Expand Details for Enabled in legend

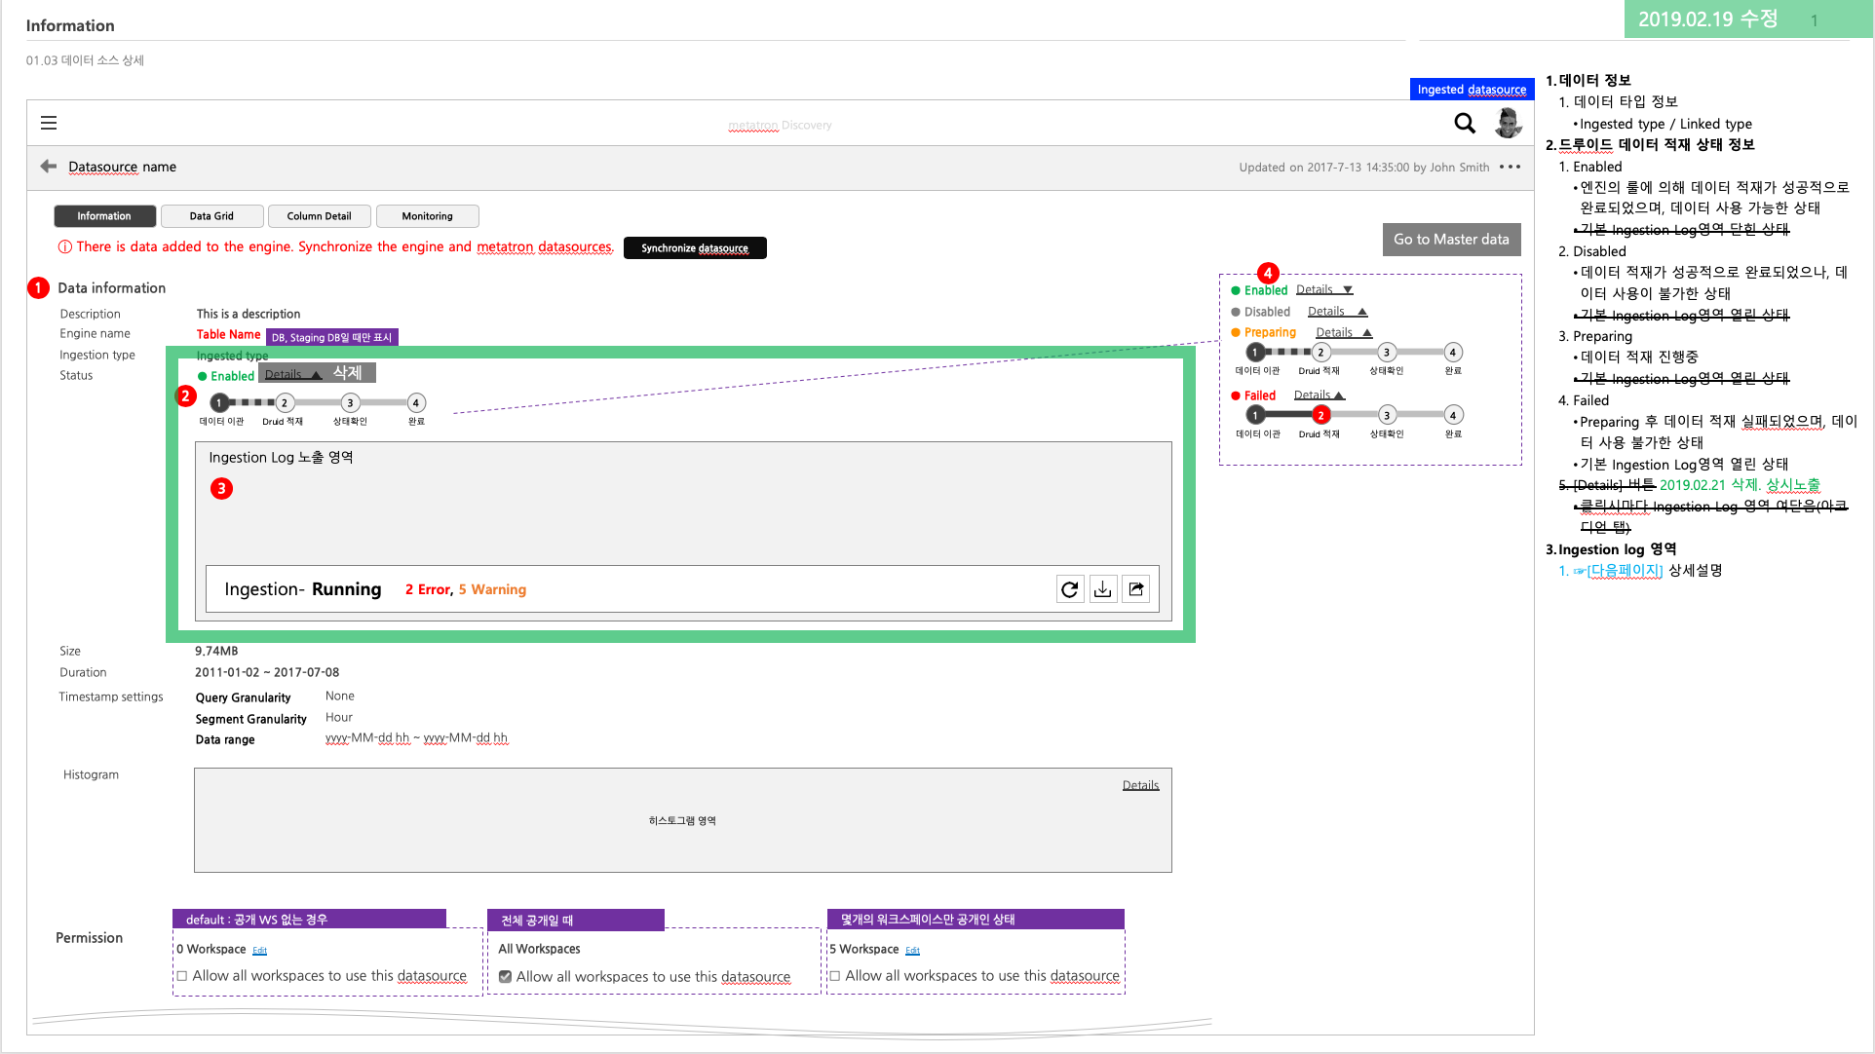[1324, 290]
